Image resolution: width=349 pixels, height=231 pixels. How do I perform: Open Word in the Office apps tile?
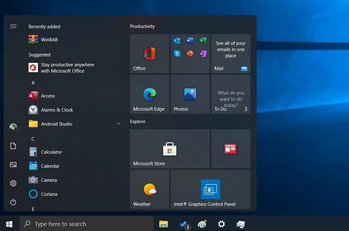coord(190,41)
